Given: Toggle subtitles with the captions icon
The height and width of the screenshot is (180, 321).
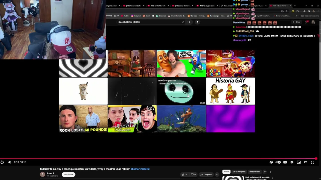Looking at the screenshot, I should [285, 162].
